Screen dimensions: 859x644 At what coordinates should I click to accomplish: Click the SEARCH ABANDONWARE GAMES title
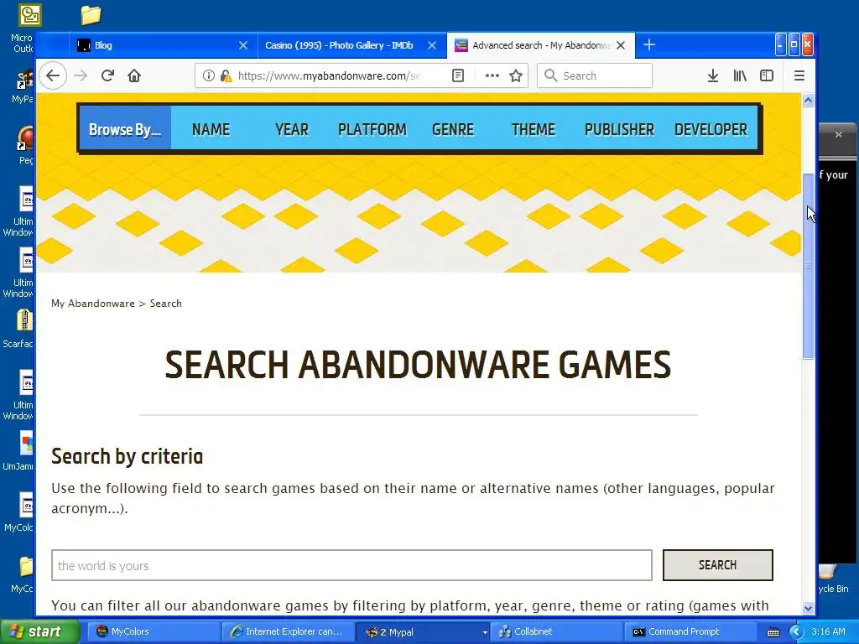pyautogui.click(x=418, y=365)
